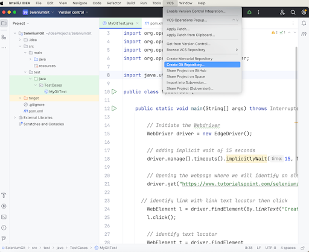Open the Apple menu
The image size is (309, 252).
pyautogui.click(x=2, y=3)
